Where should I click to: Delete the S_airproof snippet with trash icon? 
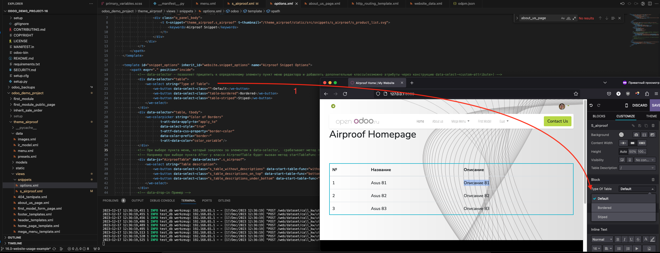point(653,125)
